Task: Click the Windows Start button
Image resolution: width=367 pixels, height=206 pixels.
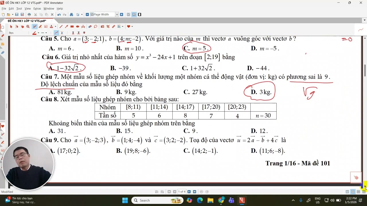Action: (x=125, y=200)
